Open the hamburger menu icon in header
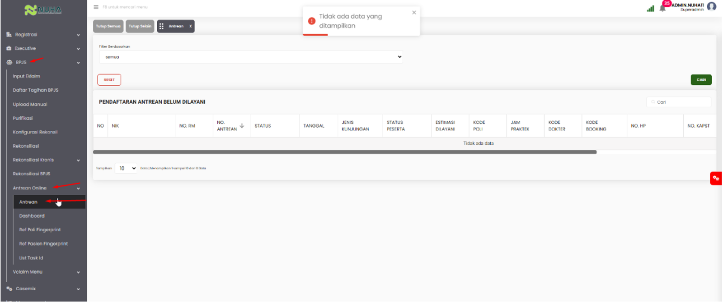 tap(96, 7)
